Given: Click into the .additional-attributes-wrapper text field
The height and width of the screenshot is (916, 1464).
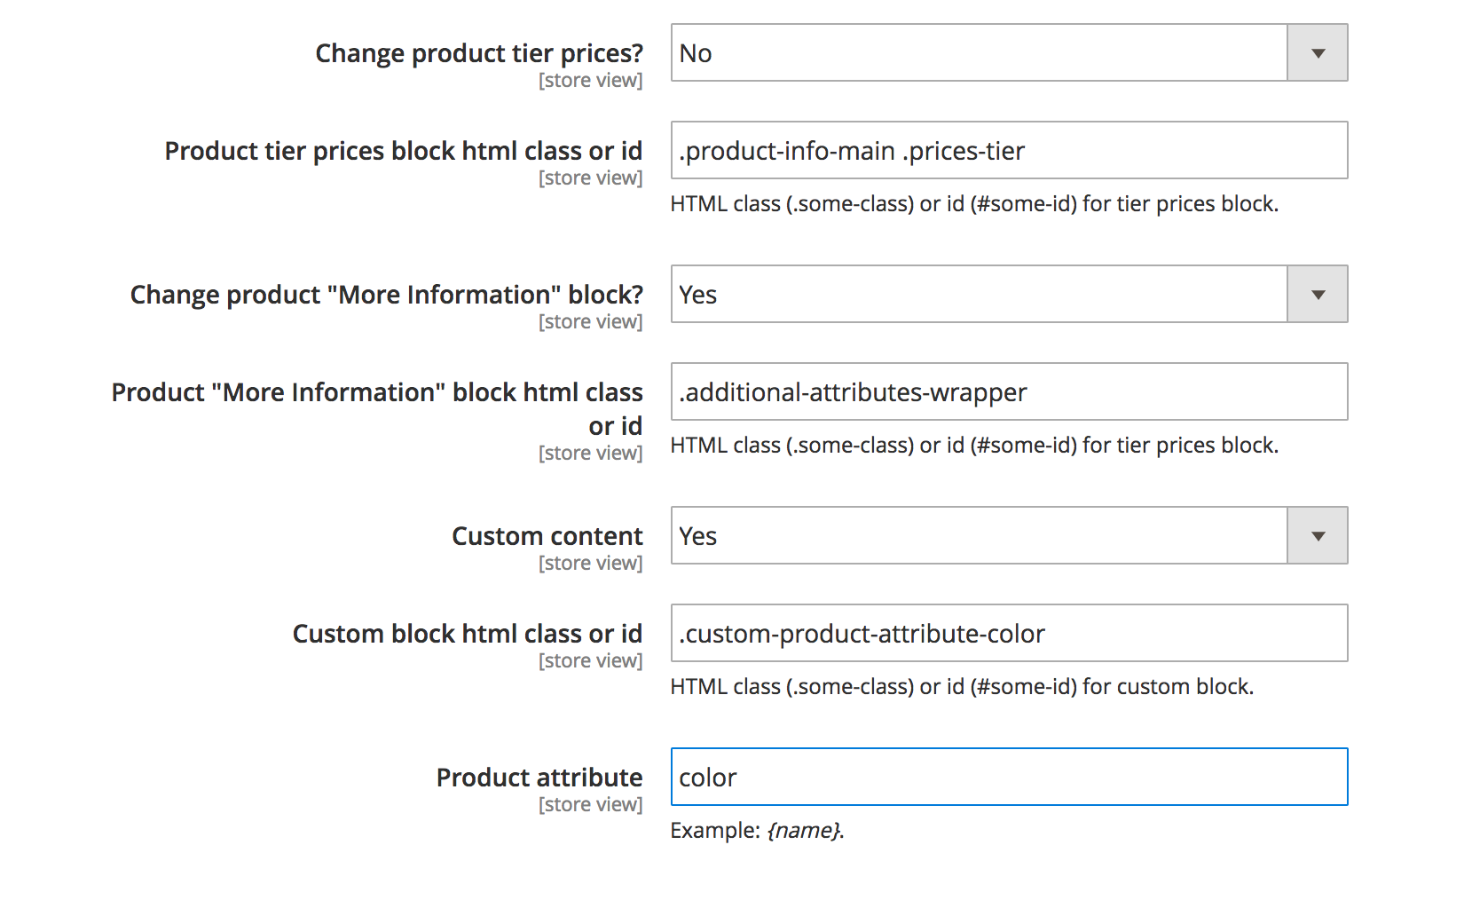Looking at the screenshot, I should click(1009, 392).
